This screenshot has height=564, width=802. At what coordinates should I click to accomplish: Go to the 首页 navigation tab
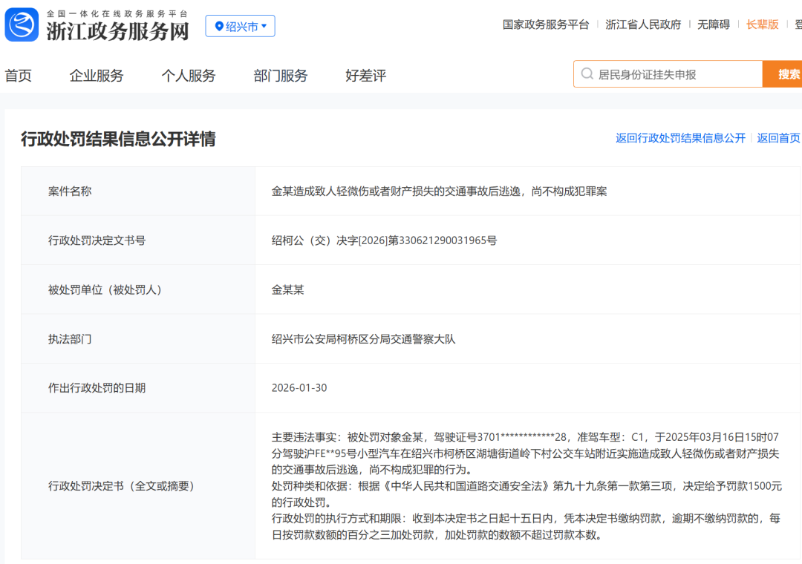click(18, 76)
